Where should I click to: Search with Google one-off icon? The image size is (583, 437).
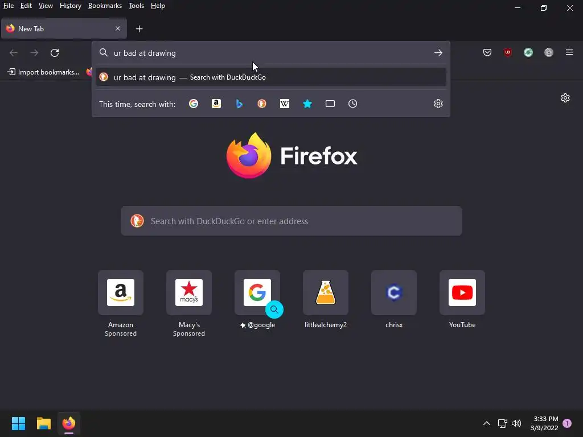(x=194, y=104)
